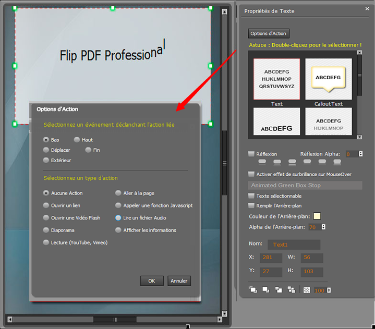Select the bold ABCDEFG style thumbnail
Image resolution: width=375 pixels, height=329 pixels.
(x=277, y=121)
